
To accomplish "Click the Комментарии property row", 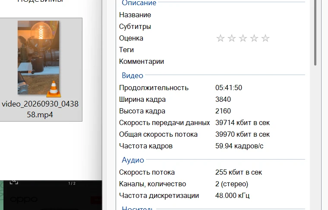I will pyautogui.click(x=212, y=61).
